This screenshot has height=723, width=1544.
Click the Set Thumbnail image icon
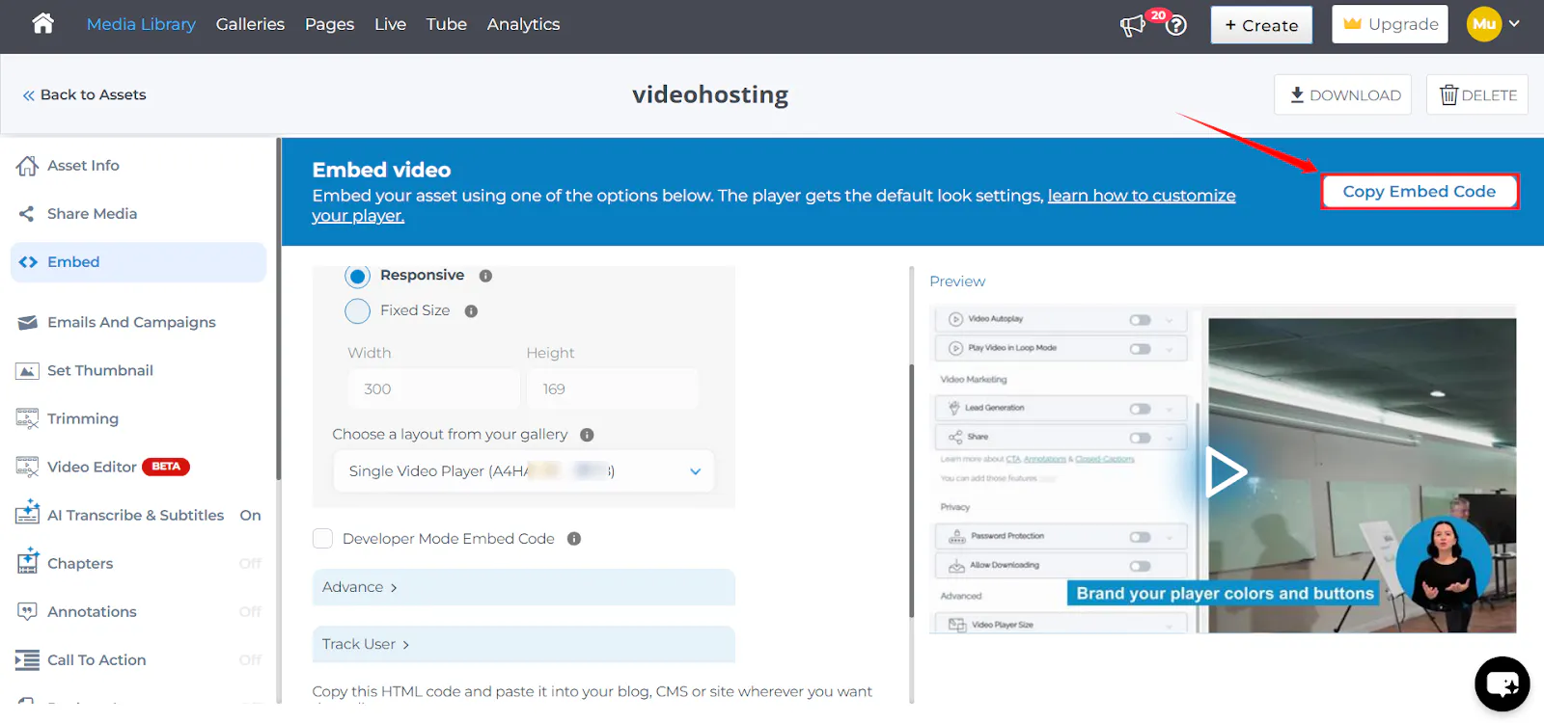pos(27,371)
